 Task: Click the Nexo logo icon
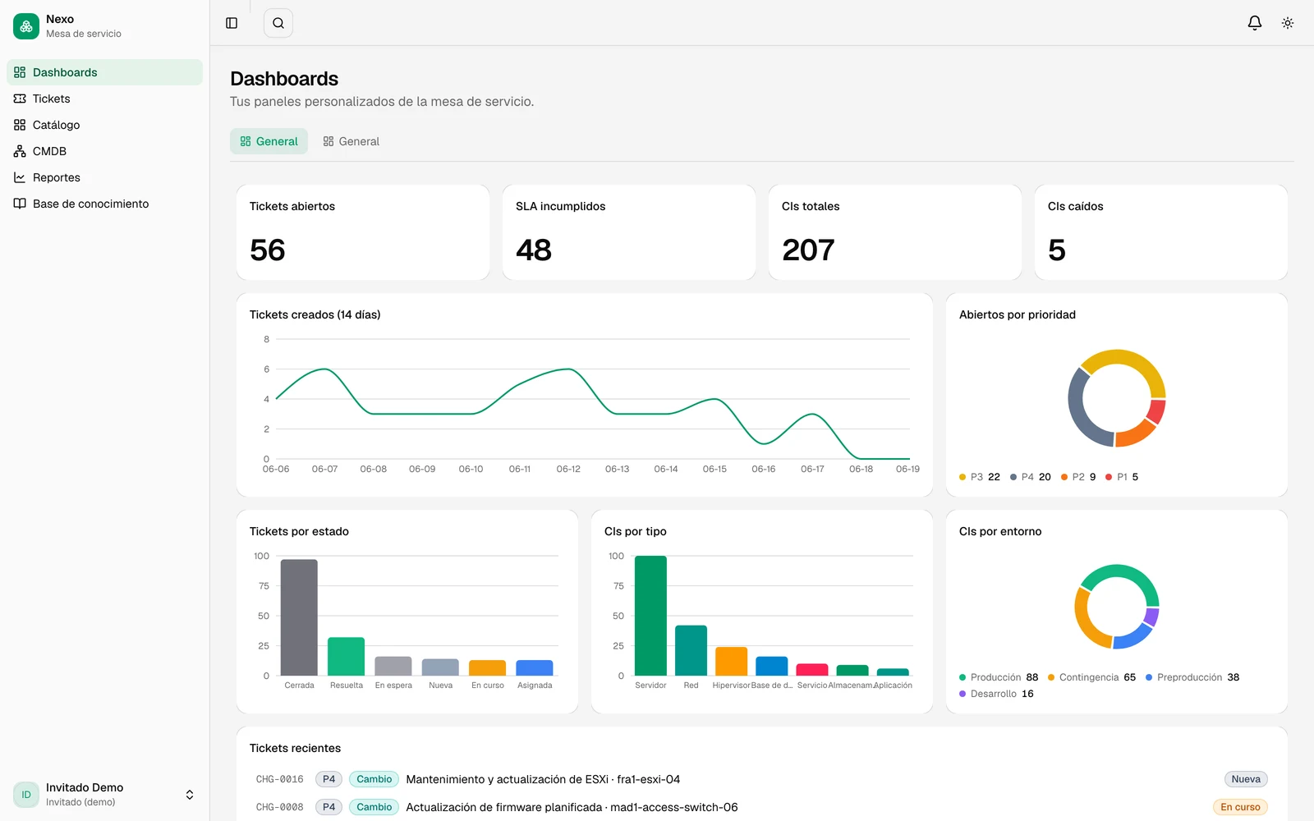[26, 26]
